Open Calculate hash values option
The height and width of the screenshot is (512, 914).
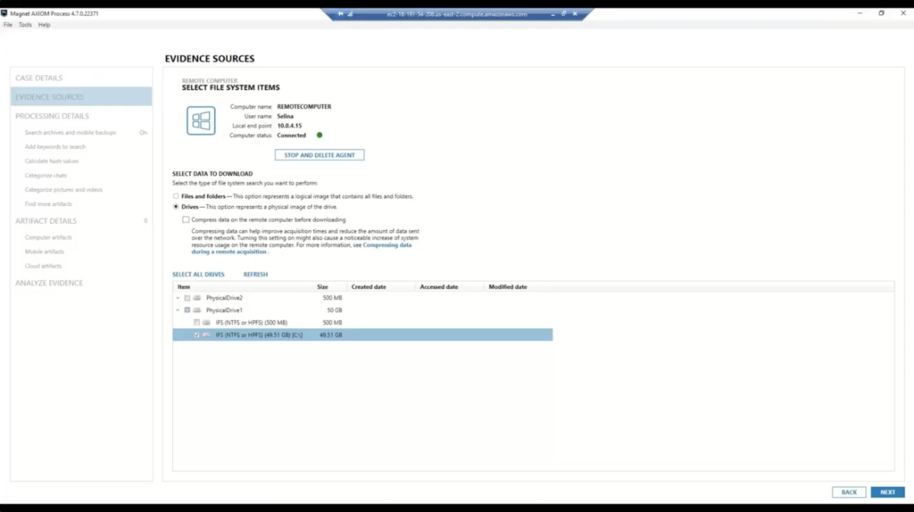[52, 161]
